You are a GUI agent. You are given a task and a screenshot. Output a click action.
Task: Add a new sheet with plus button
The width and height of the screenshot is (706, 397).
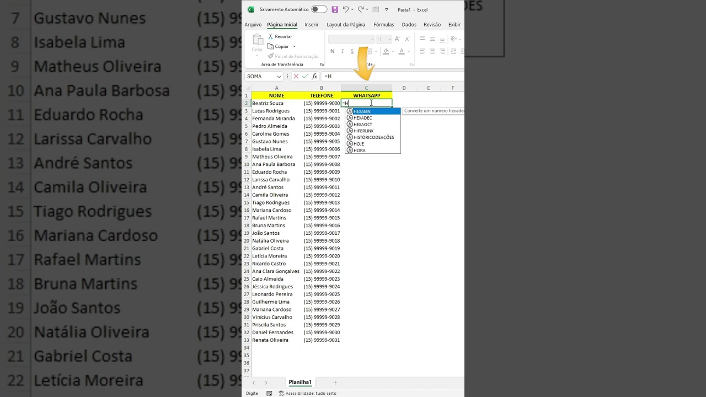pos(335,383)
